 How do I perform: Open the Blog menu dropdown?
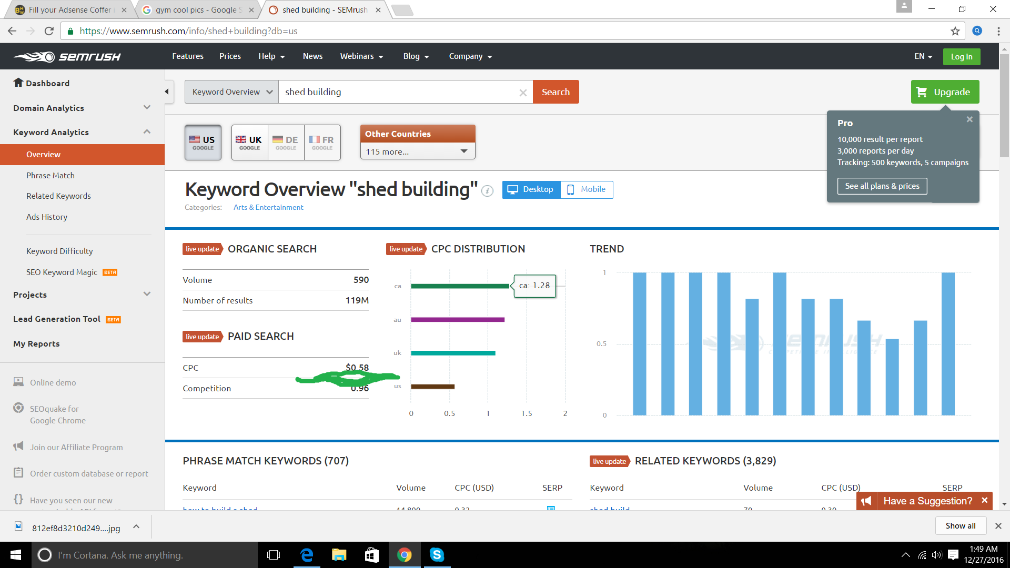coord(416,56)
